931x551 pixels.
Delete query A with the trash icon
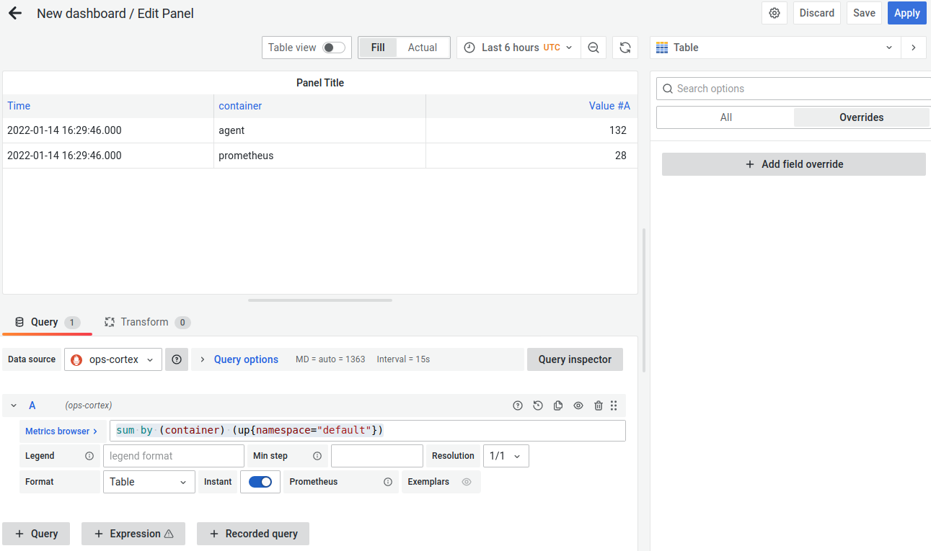[599, 406]
